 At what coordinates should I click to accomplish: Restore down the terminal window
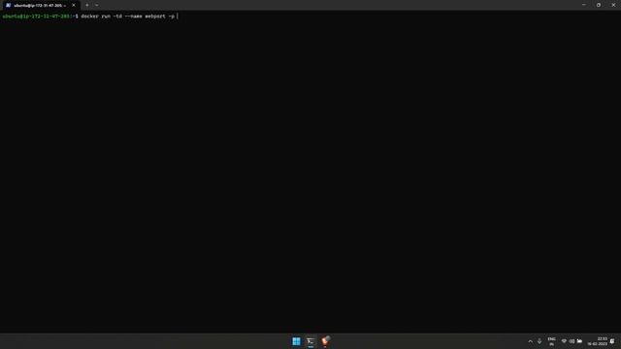coord(599,5)
